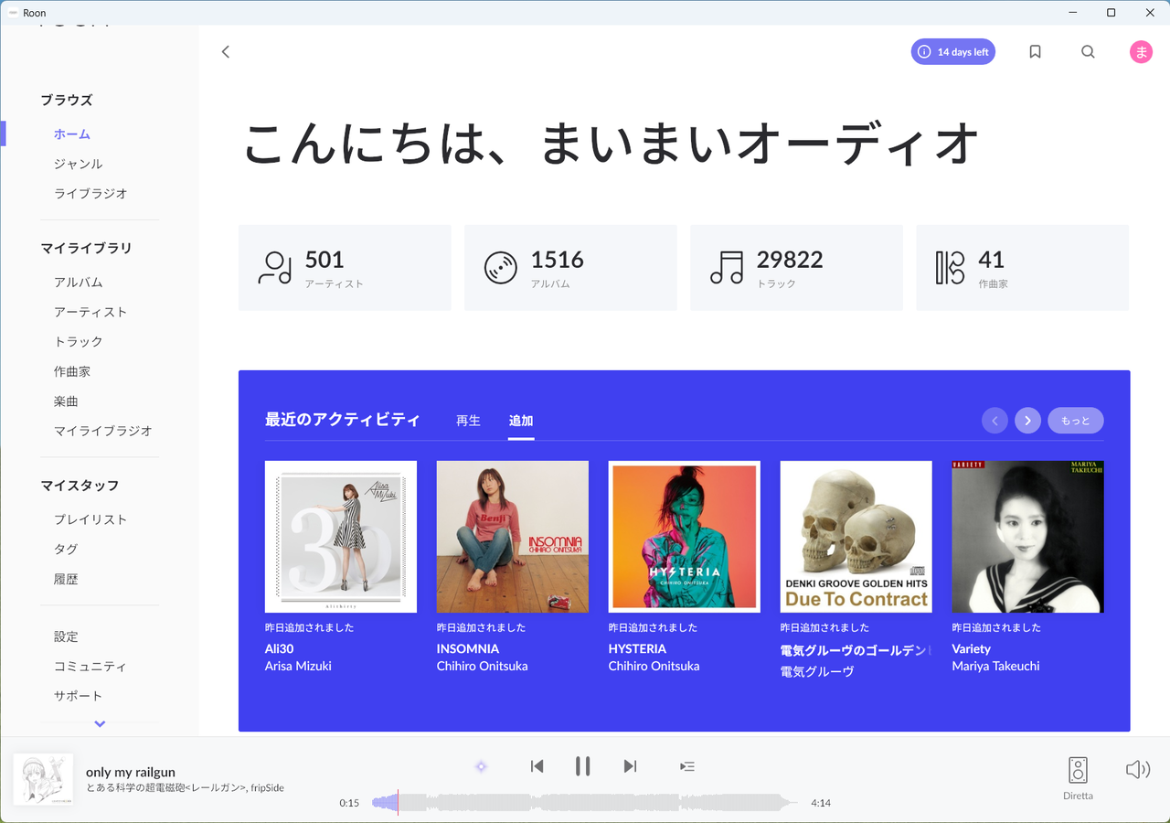Screen dimensions: 1170x823
Task: Select ホーム in the sidebar
Action: [x=72, y=134]
